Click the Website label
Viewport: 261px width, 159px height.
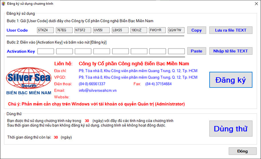(x=62, y=97)
